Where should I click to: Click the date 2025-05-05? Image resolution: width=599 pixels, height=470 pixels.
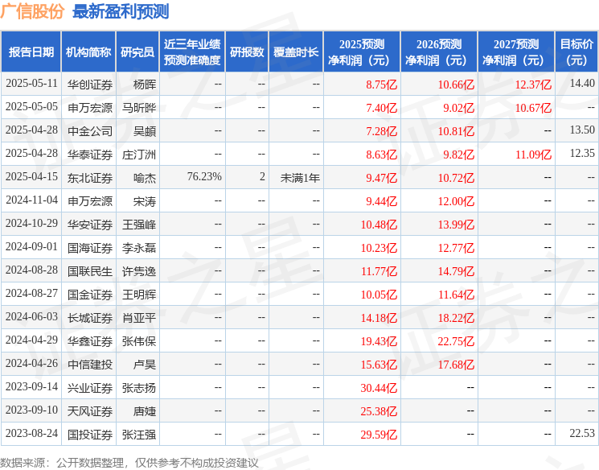coord(31,107)
